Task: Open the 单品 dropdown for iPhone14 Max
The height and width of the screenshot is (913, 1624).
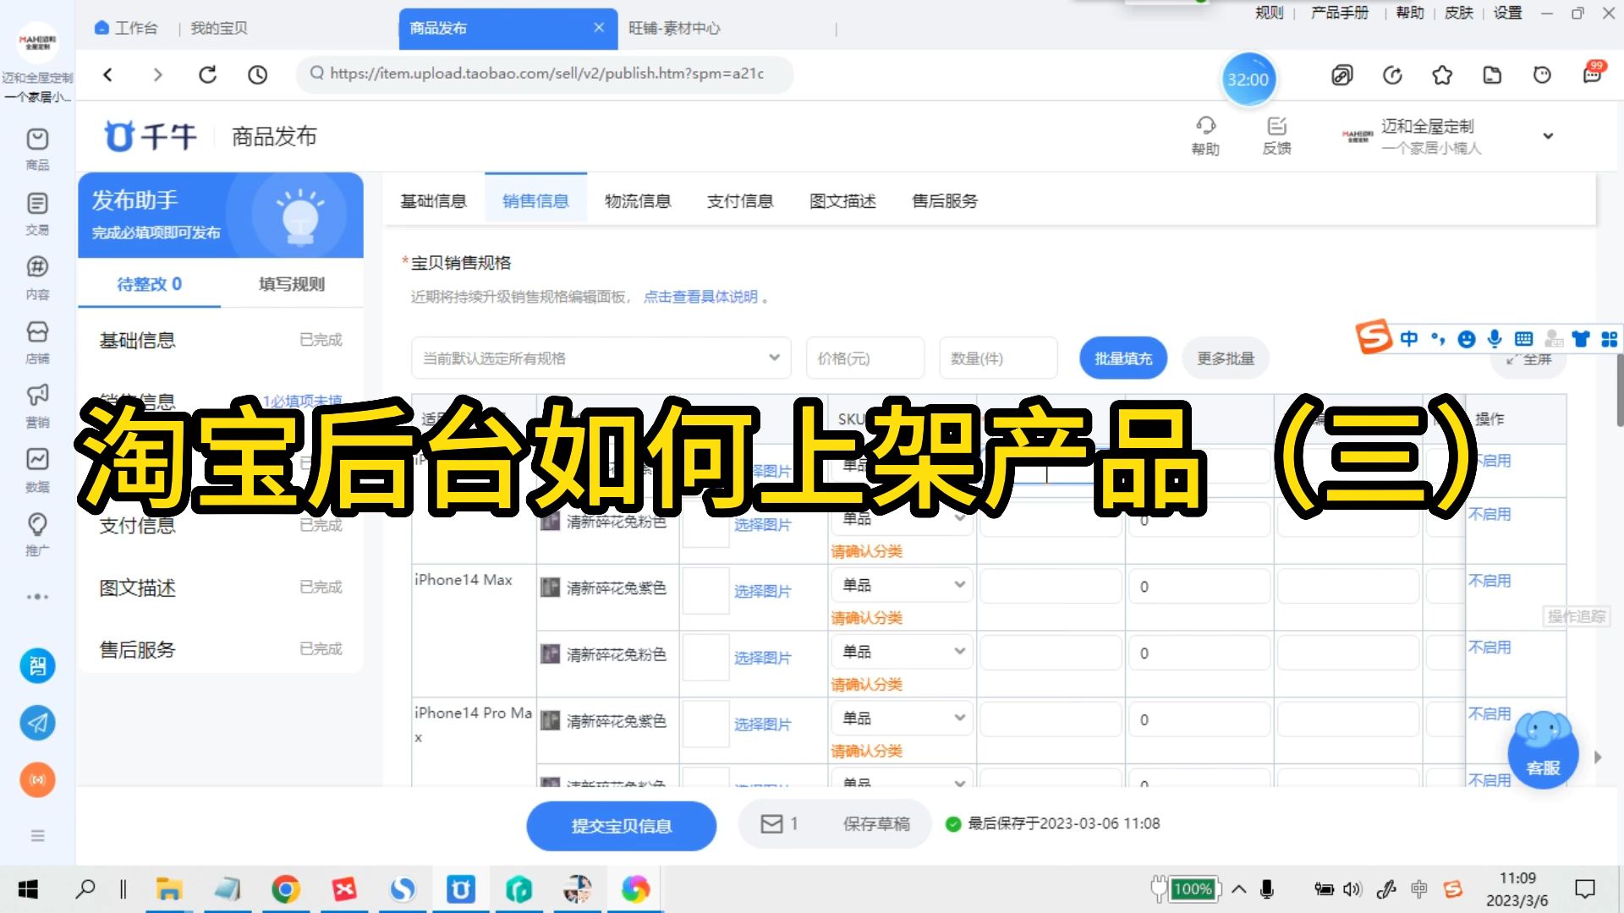Action: (901, 584)
